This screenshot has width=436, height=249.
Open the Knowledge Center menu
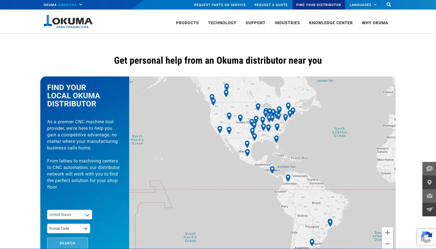(x=331, y=23)
